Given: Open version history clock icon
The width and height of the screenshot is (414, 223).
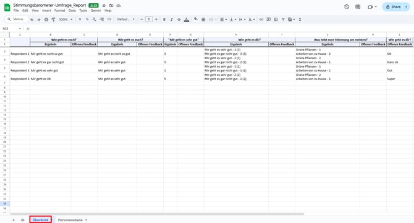Looking at the screenshot, I should point(347,7).
